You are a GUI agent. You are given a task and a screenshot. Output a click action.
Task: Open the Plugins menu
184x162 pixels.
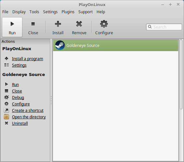(x=68, y=12)
